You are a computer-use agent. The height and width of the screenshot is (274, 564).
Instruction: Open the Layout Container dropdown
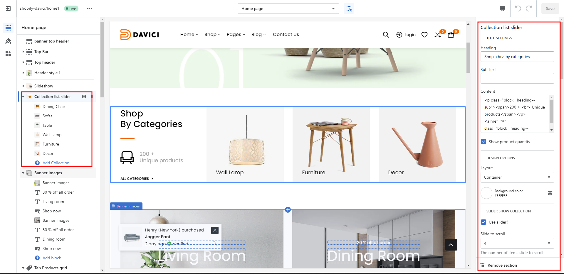tap(517, 177)
